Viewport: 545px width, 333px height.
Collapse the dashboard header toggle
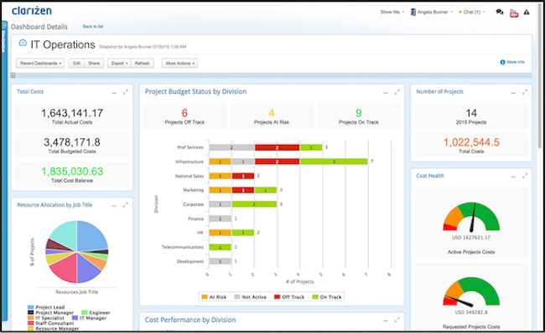click(13, 75)
